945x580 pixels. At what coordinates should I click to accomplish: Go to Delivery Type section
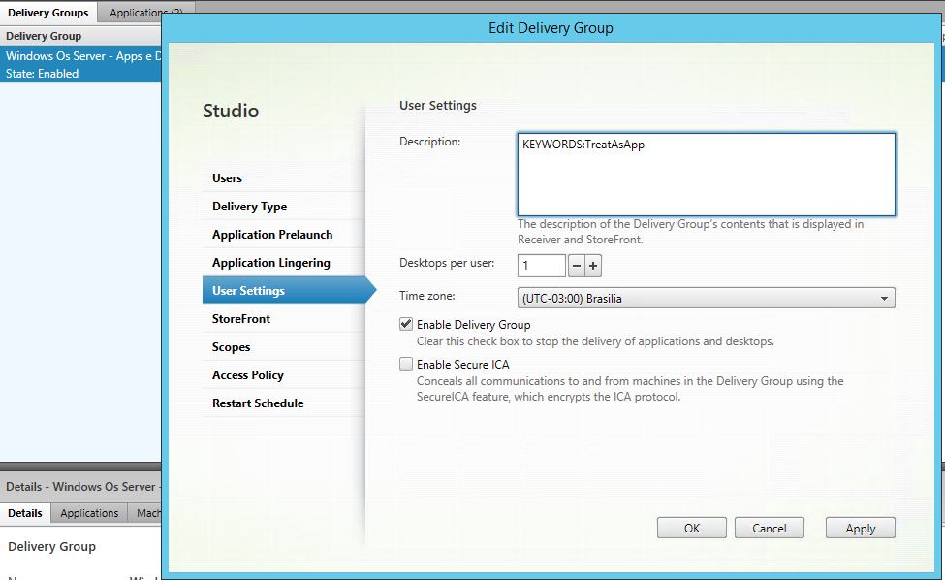(x=249, y=207)
